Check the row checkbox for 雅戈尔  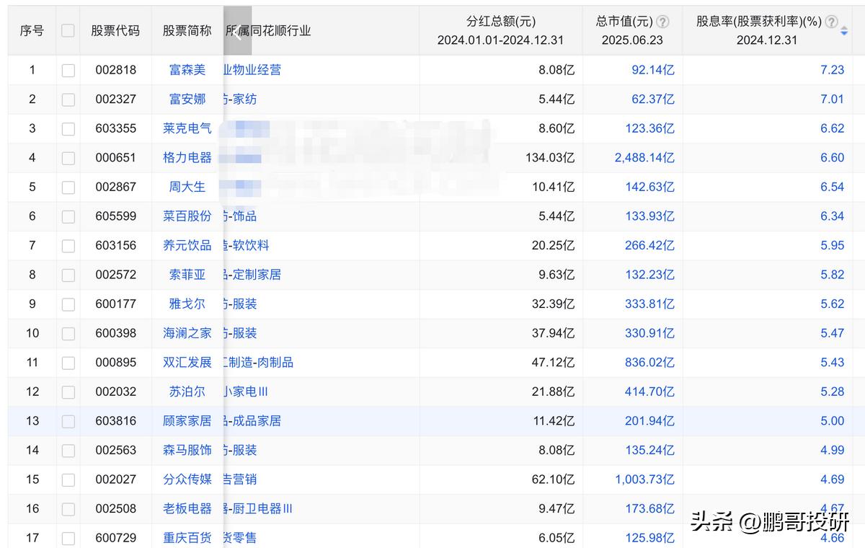coord(68,304)
